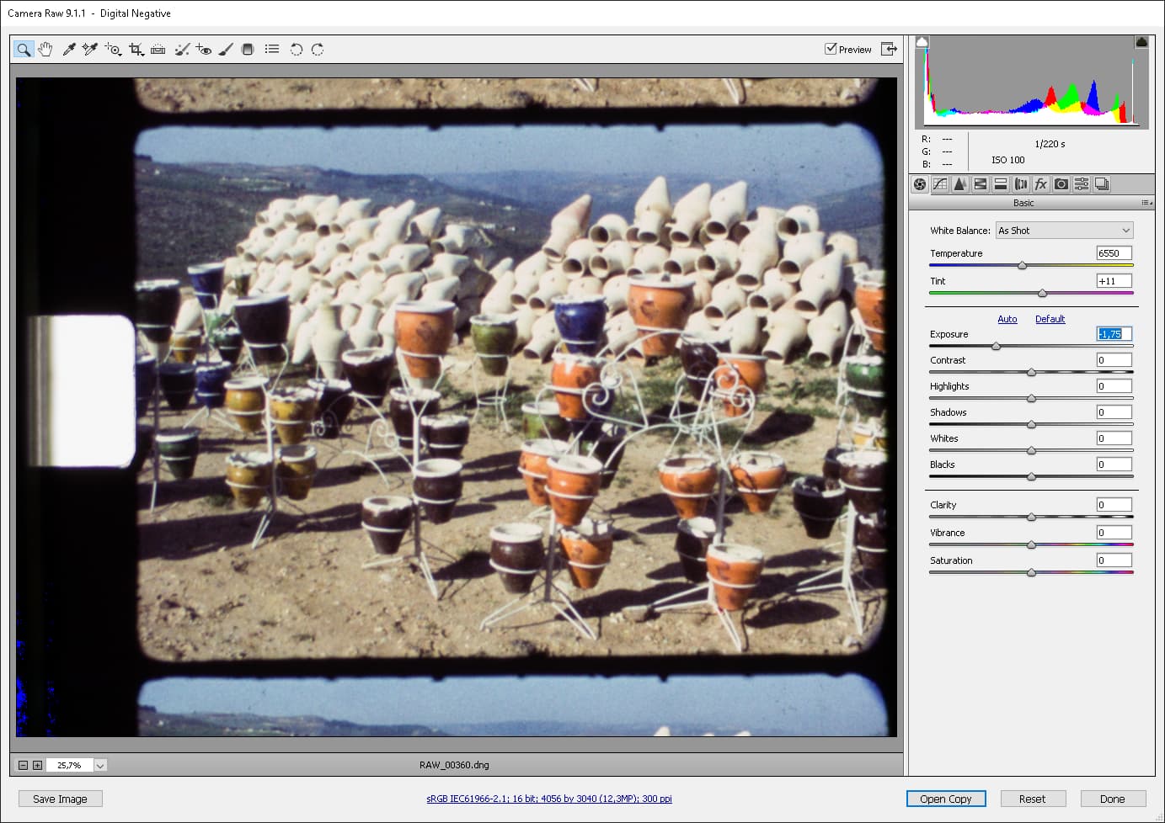
Task: Click the Saturation slider handle
Action: point(1031,572)
